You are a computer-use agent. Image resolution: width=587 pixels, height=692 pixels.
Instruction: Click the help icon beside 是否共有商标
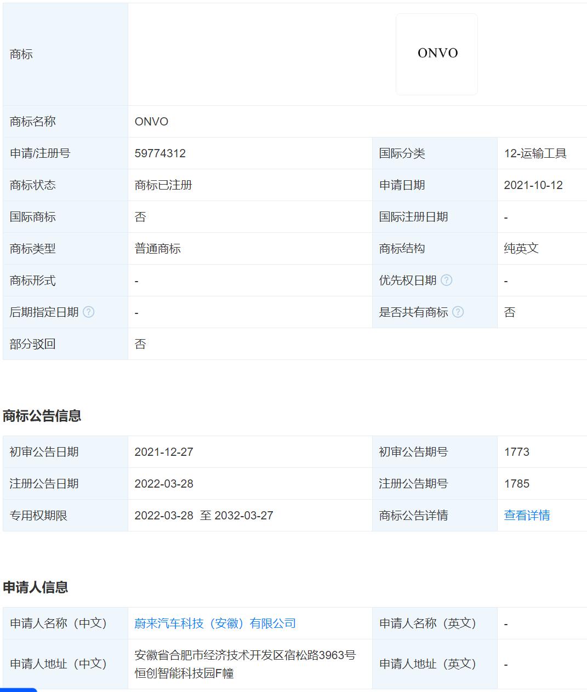pyautogui.click(x=458, y=312)
